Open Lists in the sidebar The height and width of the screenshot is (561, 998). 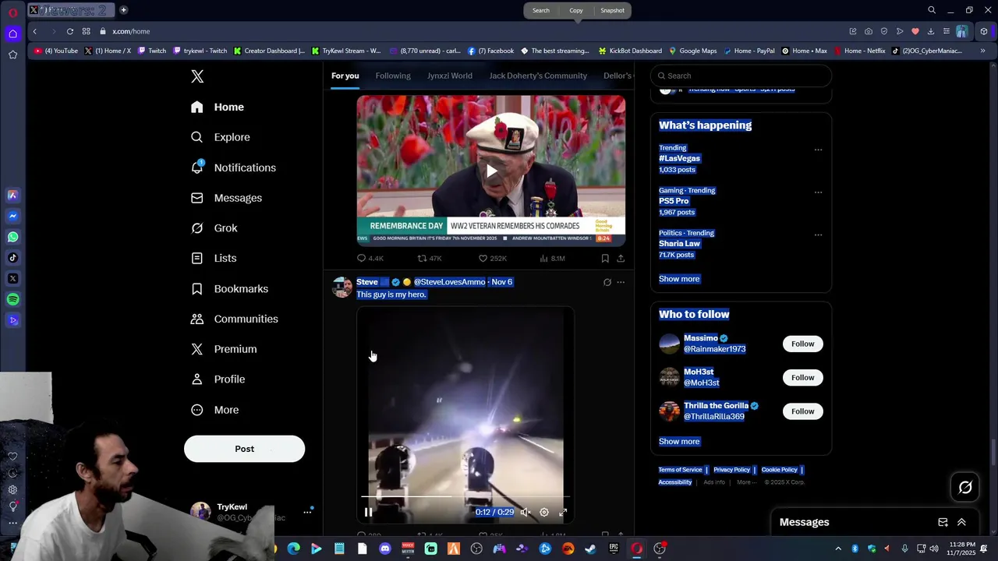[x=214, y=258]
